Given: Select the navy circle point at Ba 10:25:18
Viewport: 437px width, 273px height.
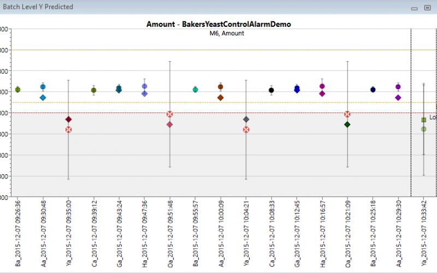Looking at the screenshot, I should click(x=373, y=90).
